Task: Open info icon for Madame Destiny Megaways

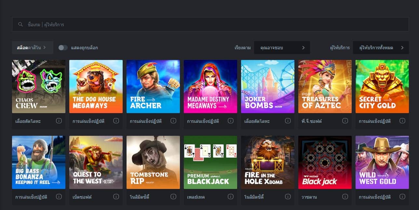Action: [231, 121]
